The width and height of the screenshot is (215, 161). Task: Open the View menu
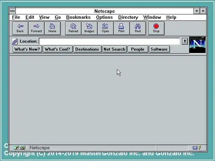pyautogui.click(x=44, y=17)
